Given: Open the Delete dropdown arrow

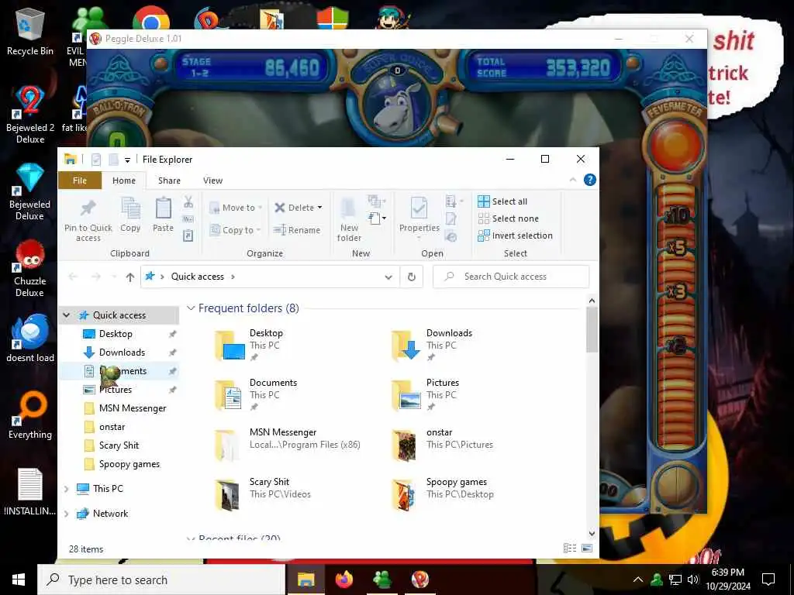Looking at the screenshot, I should [319, 208].
